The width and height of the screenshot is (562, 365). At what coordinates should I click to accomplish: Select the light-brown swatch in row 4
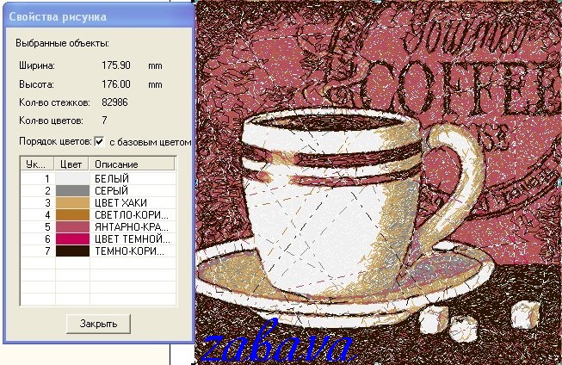(x=72, y=214)
